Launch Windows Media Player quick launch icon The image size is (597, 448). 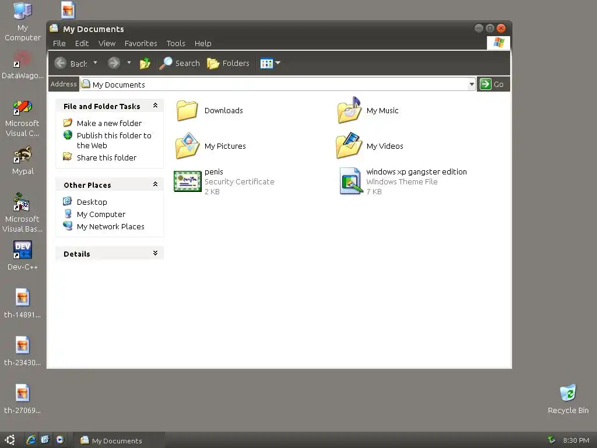tap(60, 440)
